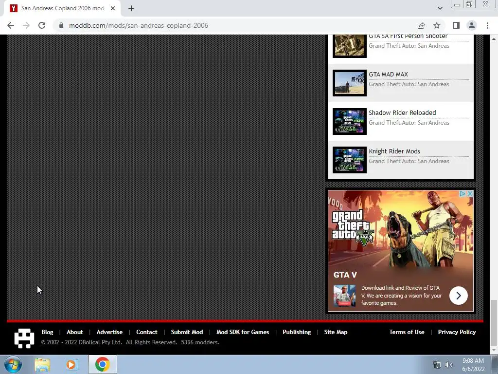This screenshot has height=374, width=498.
Task: Click the arrow button on the GTA V ad
Action: [x=458, y=296]
